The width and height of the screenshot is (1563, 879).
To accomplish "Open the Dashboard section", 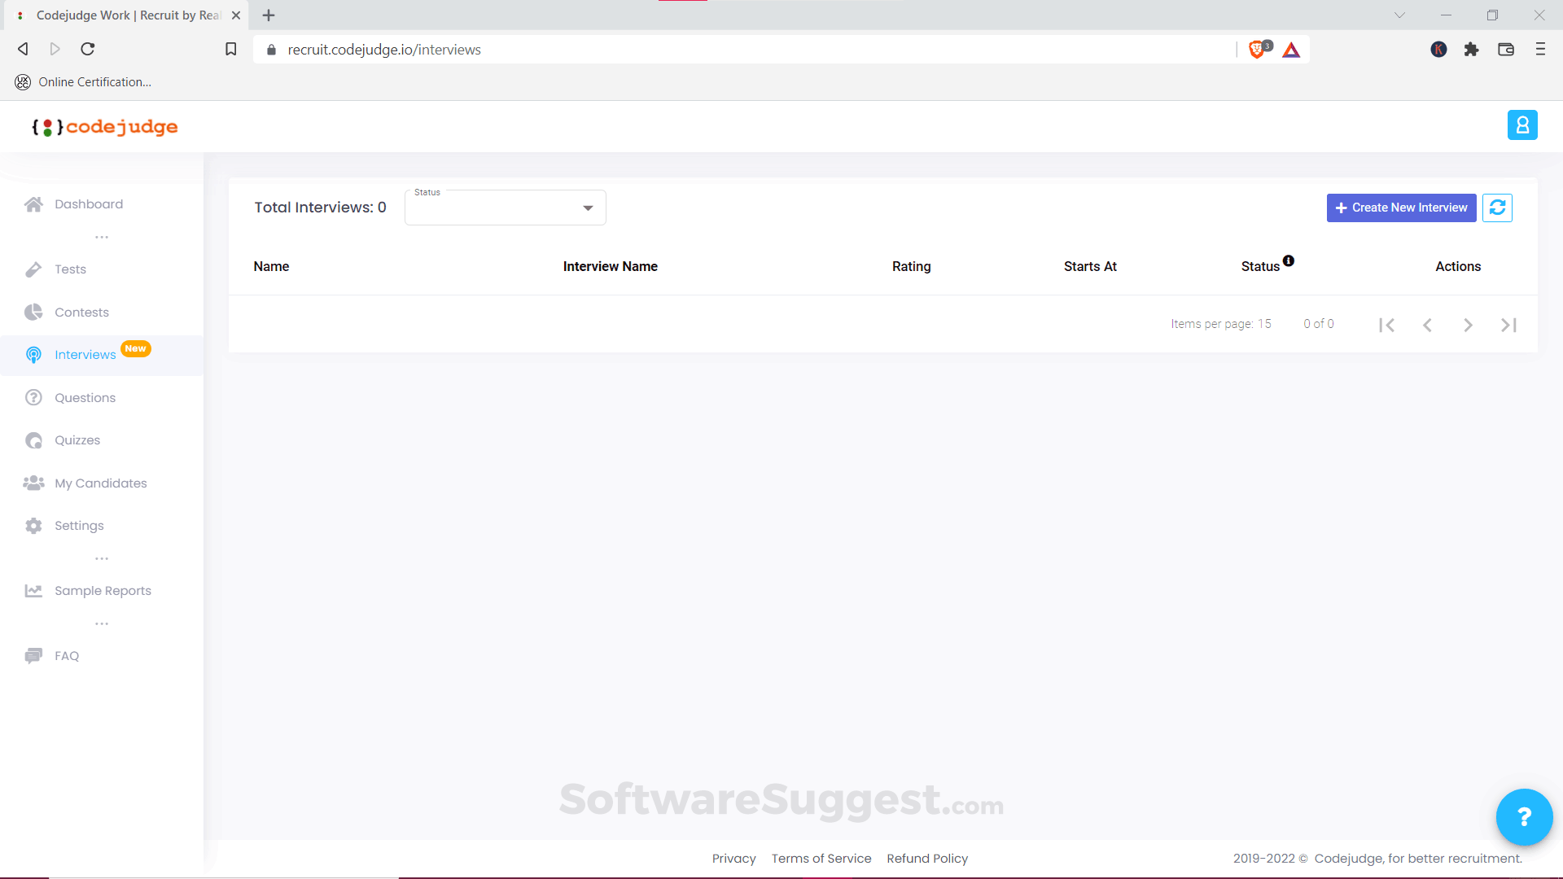I will tap(88, 203).
